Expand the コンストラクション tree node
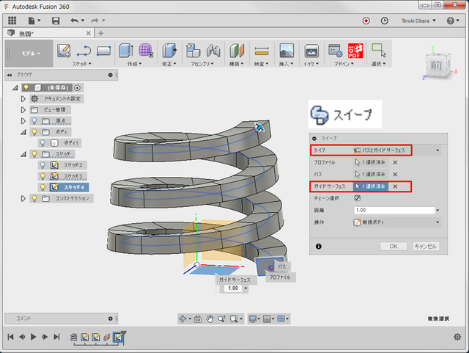This screenshot has width=469, height=353. (x=23, y=198)
